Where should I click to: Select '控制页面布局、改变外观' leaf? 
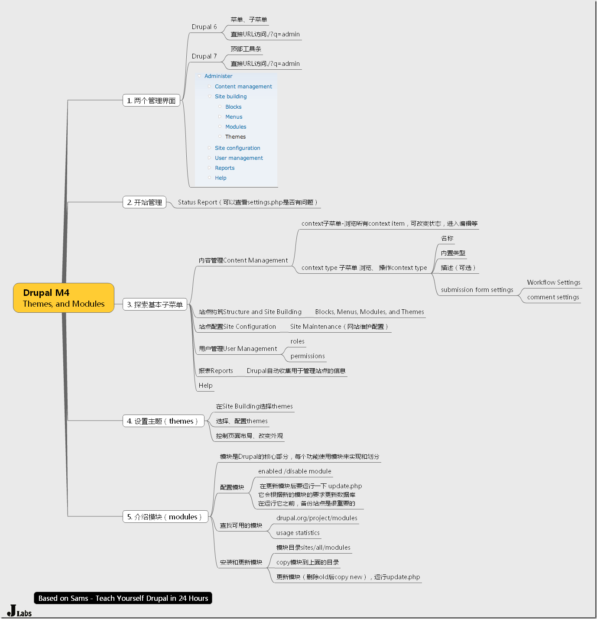tap(250, 436)
